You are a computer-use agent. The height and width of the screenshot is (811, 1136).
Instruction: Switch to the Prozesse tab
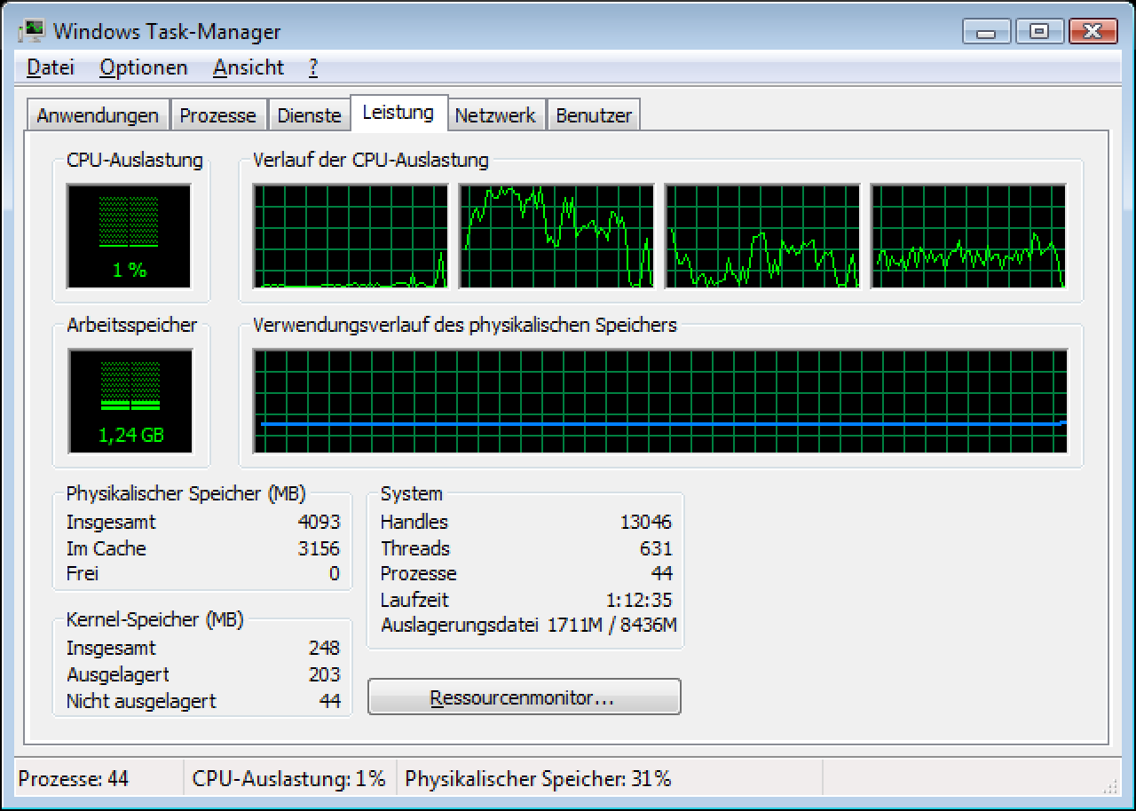217,115
